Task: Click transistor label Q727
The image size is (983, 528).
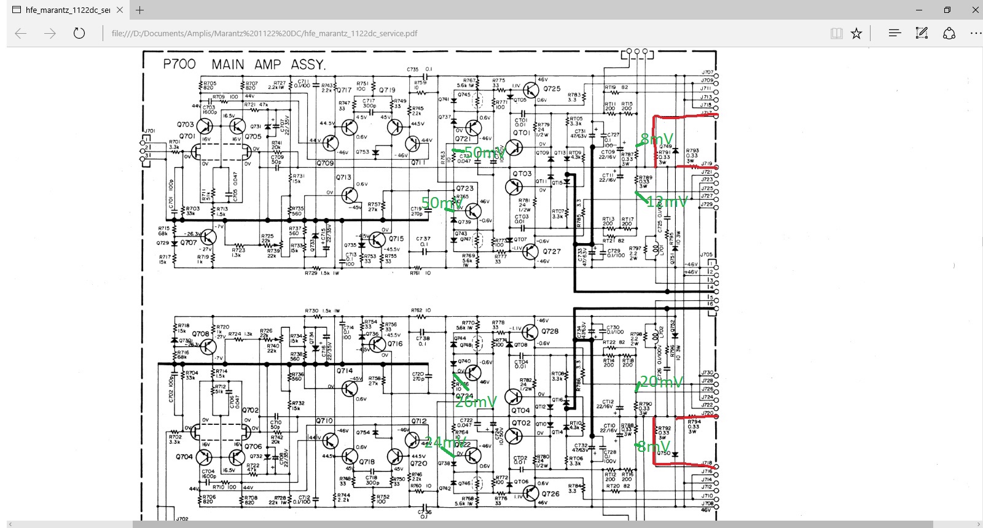Action: (x=552, y=251)
